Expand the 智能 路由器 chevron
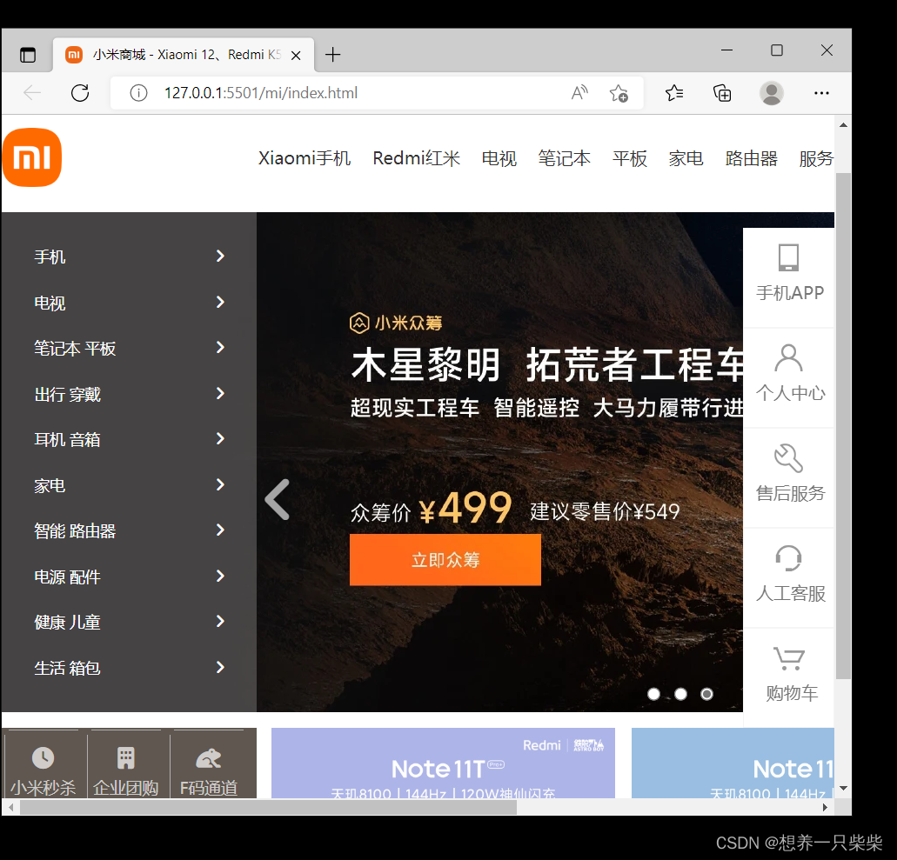 click(220, 530)
